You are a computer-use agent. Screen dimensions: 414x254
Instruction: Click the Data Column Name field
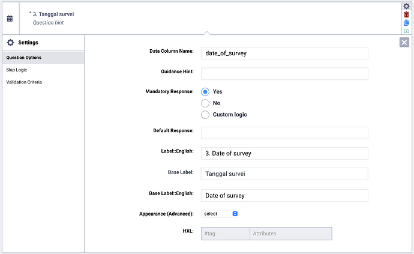coord(284,53)
